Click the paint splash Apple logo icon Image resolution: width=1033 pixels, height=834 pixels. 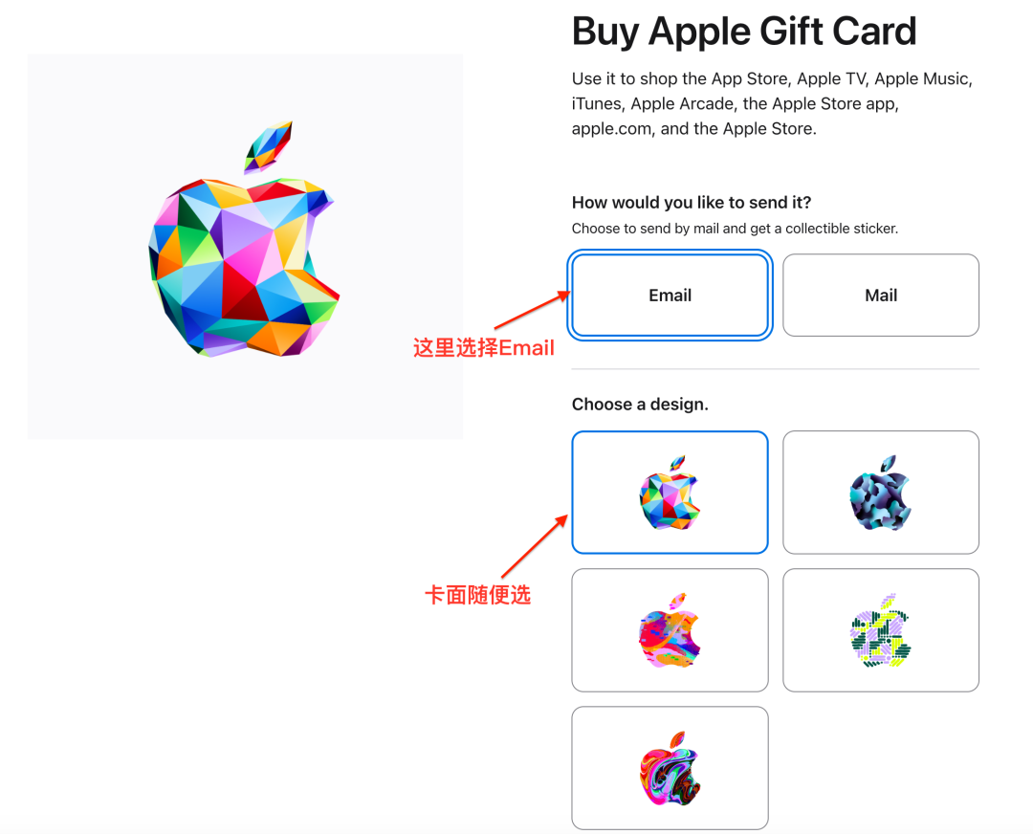(670, 629)
